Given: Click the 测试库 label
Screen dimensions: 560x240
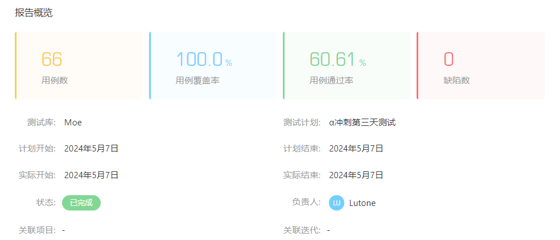Looking at the screenshot, I should point(42,123).
